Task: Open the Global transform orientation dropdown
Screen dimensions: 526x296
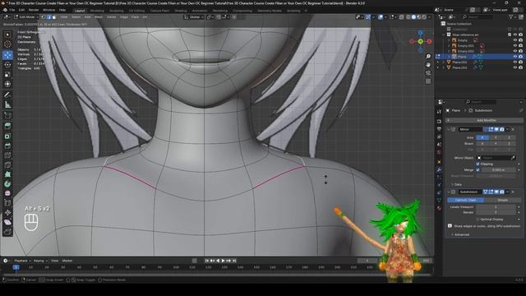Action: click(193, 16)
